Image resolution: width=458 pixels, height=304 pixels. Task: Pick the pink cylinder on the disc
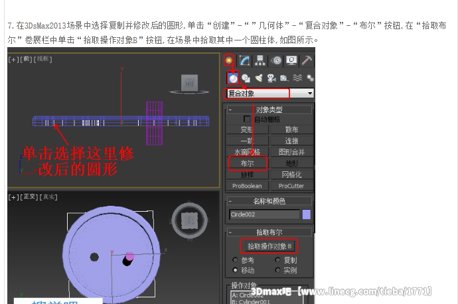pos(130,256)
